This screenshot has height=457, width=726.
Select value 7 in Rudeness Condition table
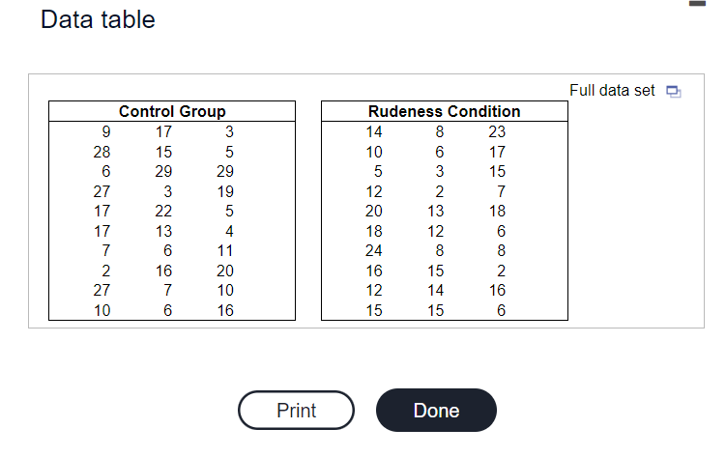pyautogui.click(x=501, y=191)
